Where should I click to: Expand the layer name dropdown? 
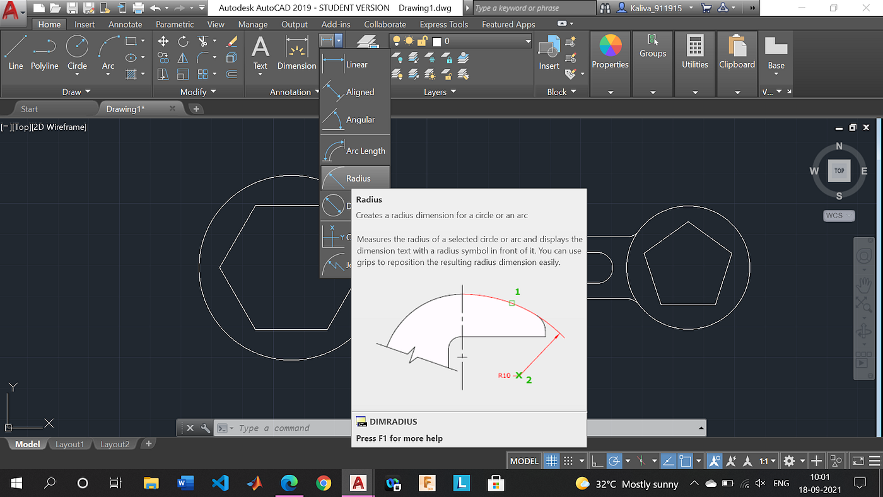(527, 41)
